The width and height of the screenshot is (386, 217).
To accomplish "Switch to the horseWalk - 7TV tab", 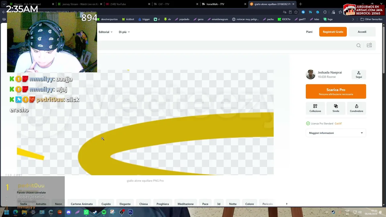I will [224, 4].
